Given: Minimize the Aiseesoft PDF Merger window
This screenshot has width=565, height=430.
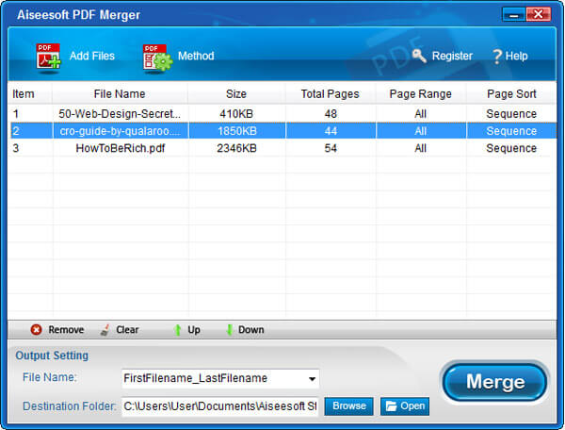Looking at the screenshot, I should 514,15.
